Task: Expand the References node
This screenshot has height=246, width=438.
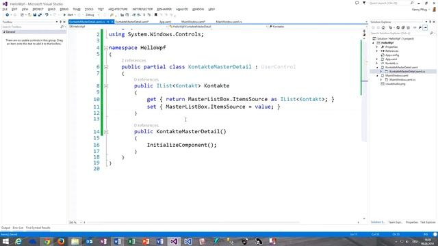Action: pos(377,51)
